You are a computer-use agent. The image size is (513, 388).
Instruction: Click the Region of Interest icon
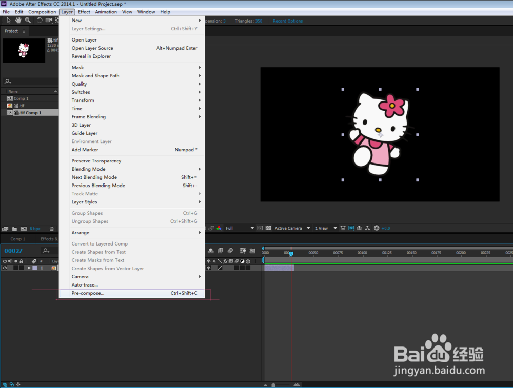point(260,228)
